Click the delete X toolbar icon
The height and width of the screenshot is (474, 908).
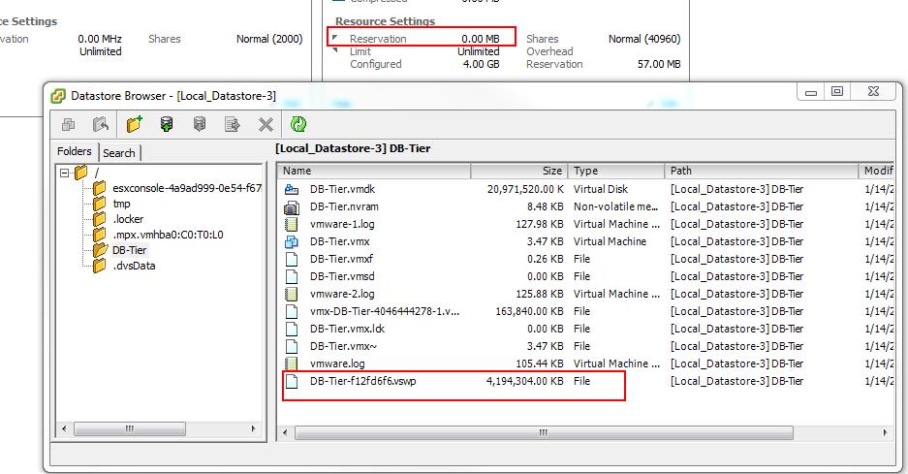coord(266,124)
